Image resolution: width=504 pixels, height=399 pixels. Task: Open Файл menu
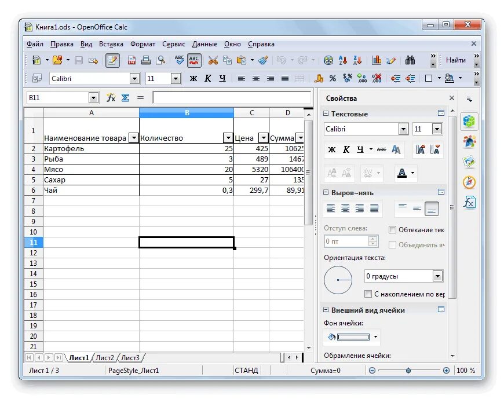tap(35, 44)
